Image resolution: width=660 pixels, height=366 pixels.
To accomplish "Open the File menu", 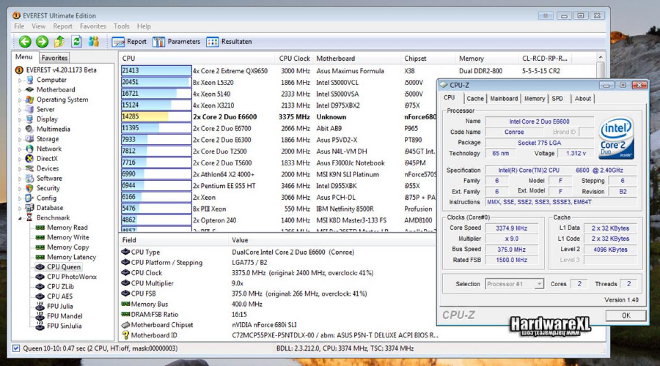I will point(19,26).
